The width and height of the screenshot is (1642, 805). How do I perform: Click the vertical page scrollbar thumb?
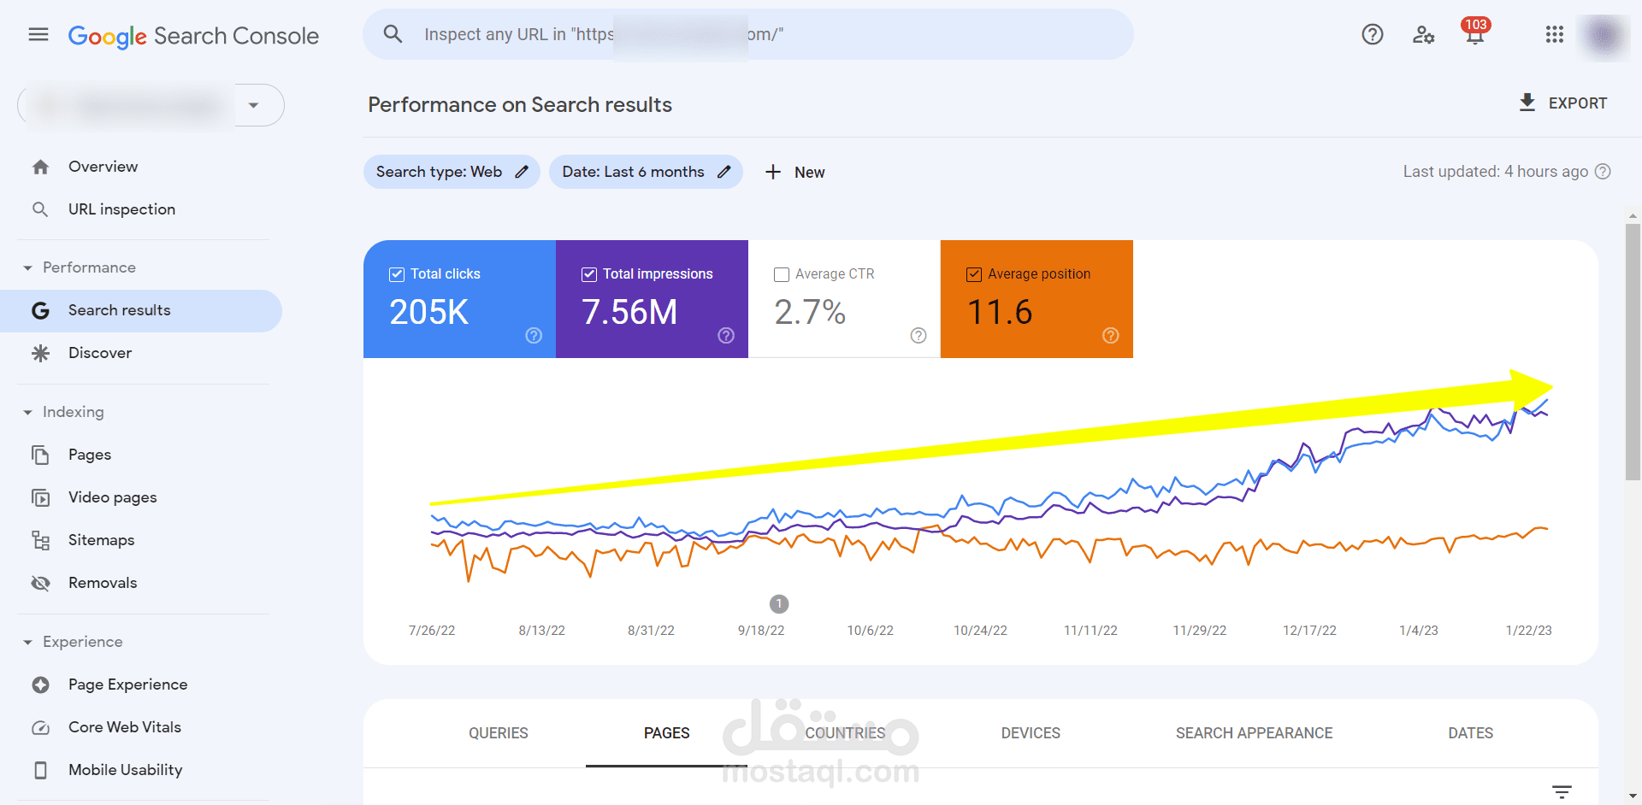[x=1633, y=352]
